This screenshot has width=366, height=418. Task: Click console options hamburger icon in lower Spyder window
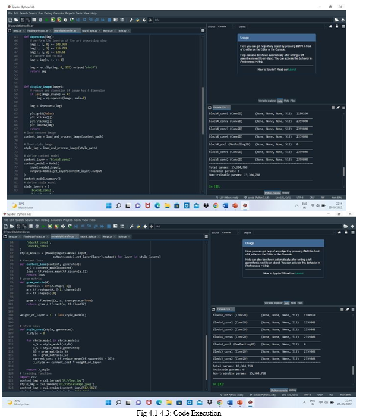click(x=353, y=309)
